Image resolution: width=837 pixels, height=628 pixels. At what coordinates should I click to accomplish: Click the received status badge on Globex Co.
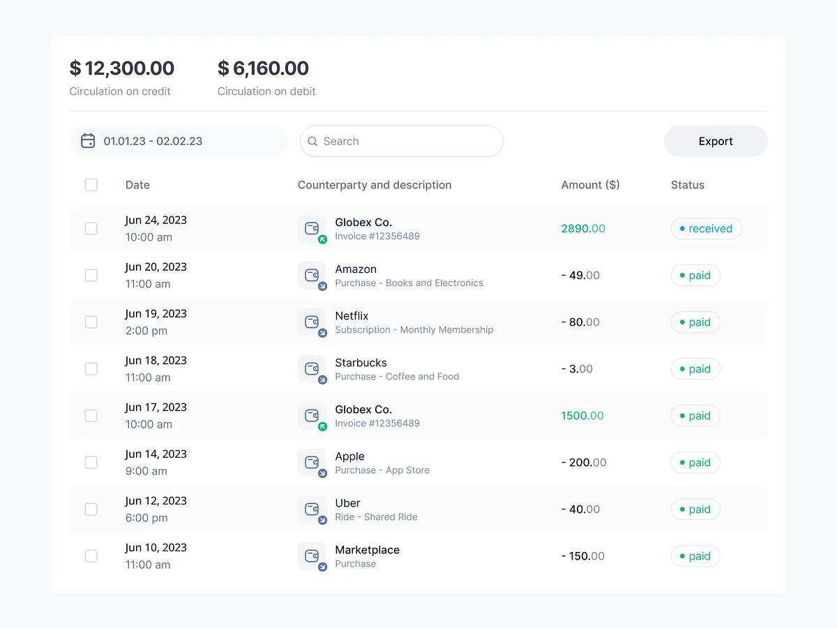coord(706,228)
